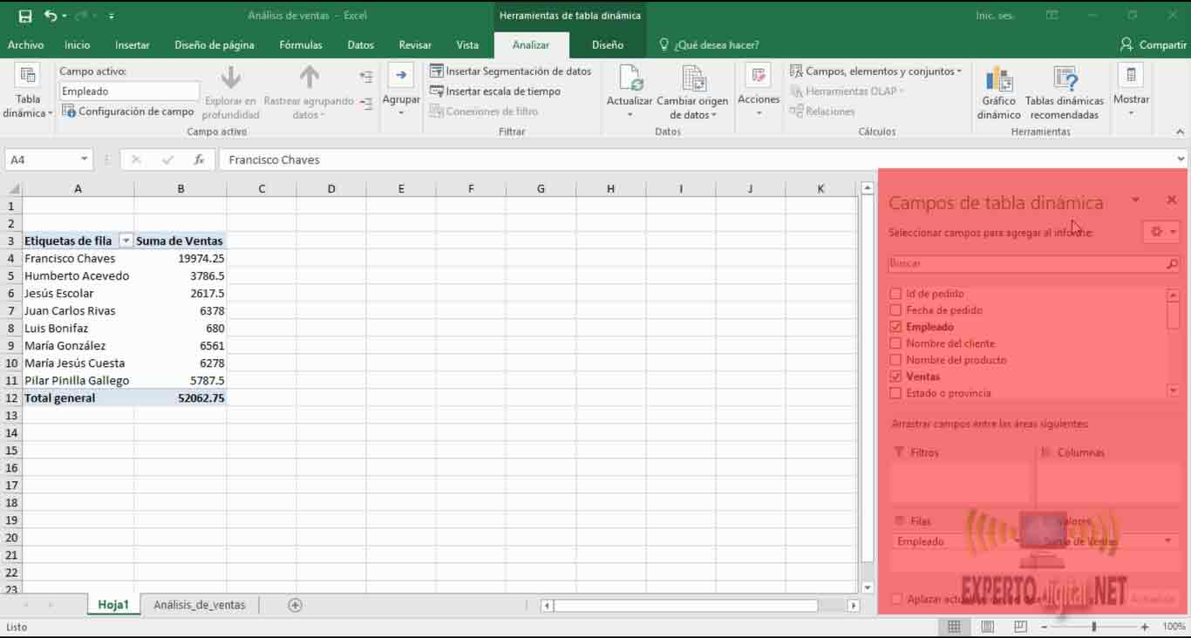The image size is (1191, 638).
Task: Open Gráfico dinámico chart tool
Action: pos(998,80)
